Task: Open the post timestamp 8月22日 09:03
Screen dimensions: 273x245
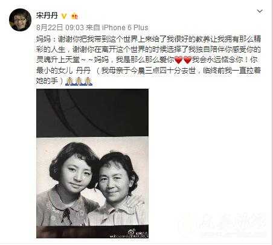Action: 60,27
